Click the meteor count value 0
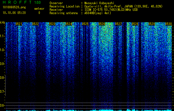Screen dimensions: 174x111 pos(39,13)
